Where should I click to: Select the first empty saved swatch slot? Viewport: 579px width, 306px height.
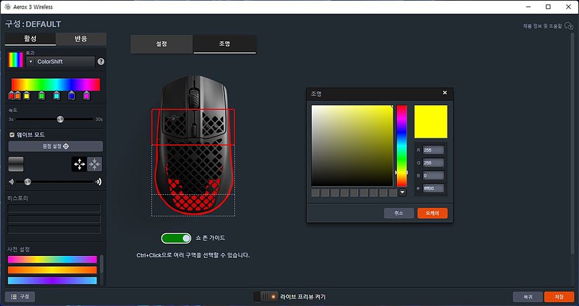316,192
